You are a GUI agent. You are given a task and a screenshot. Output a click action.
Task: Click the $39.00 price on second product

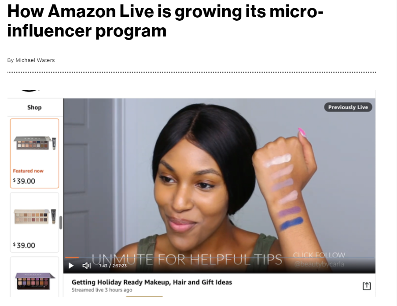click(24, 245)
